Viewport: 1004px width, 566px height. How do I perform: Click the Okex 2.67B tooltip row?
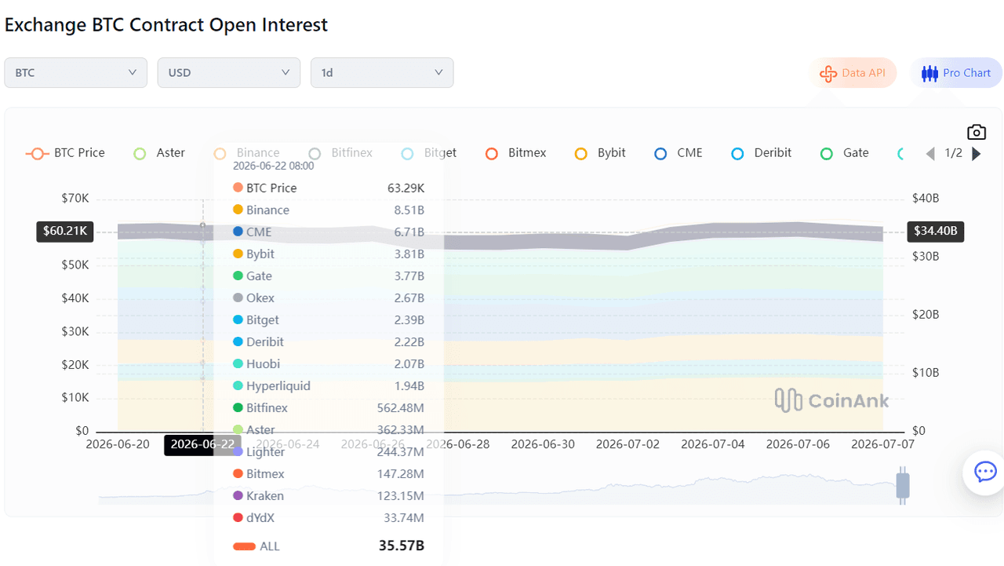329,298
